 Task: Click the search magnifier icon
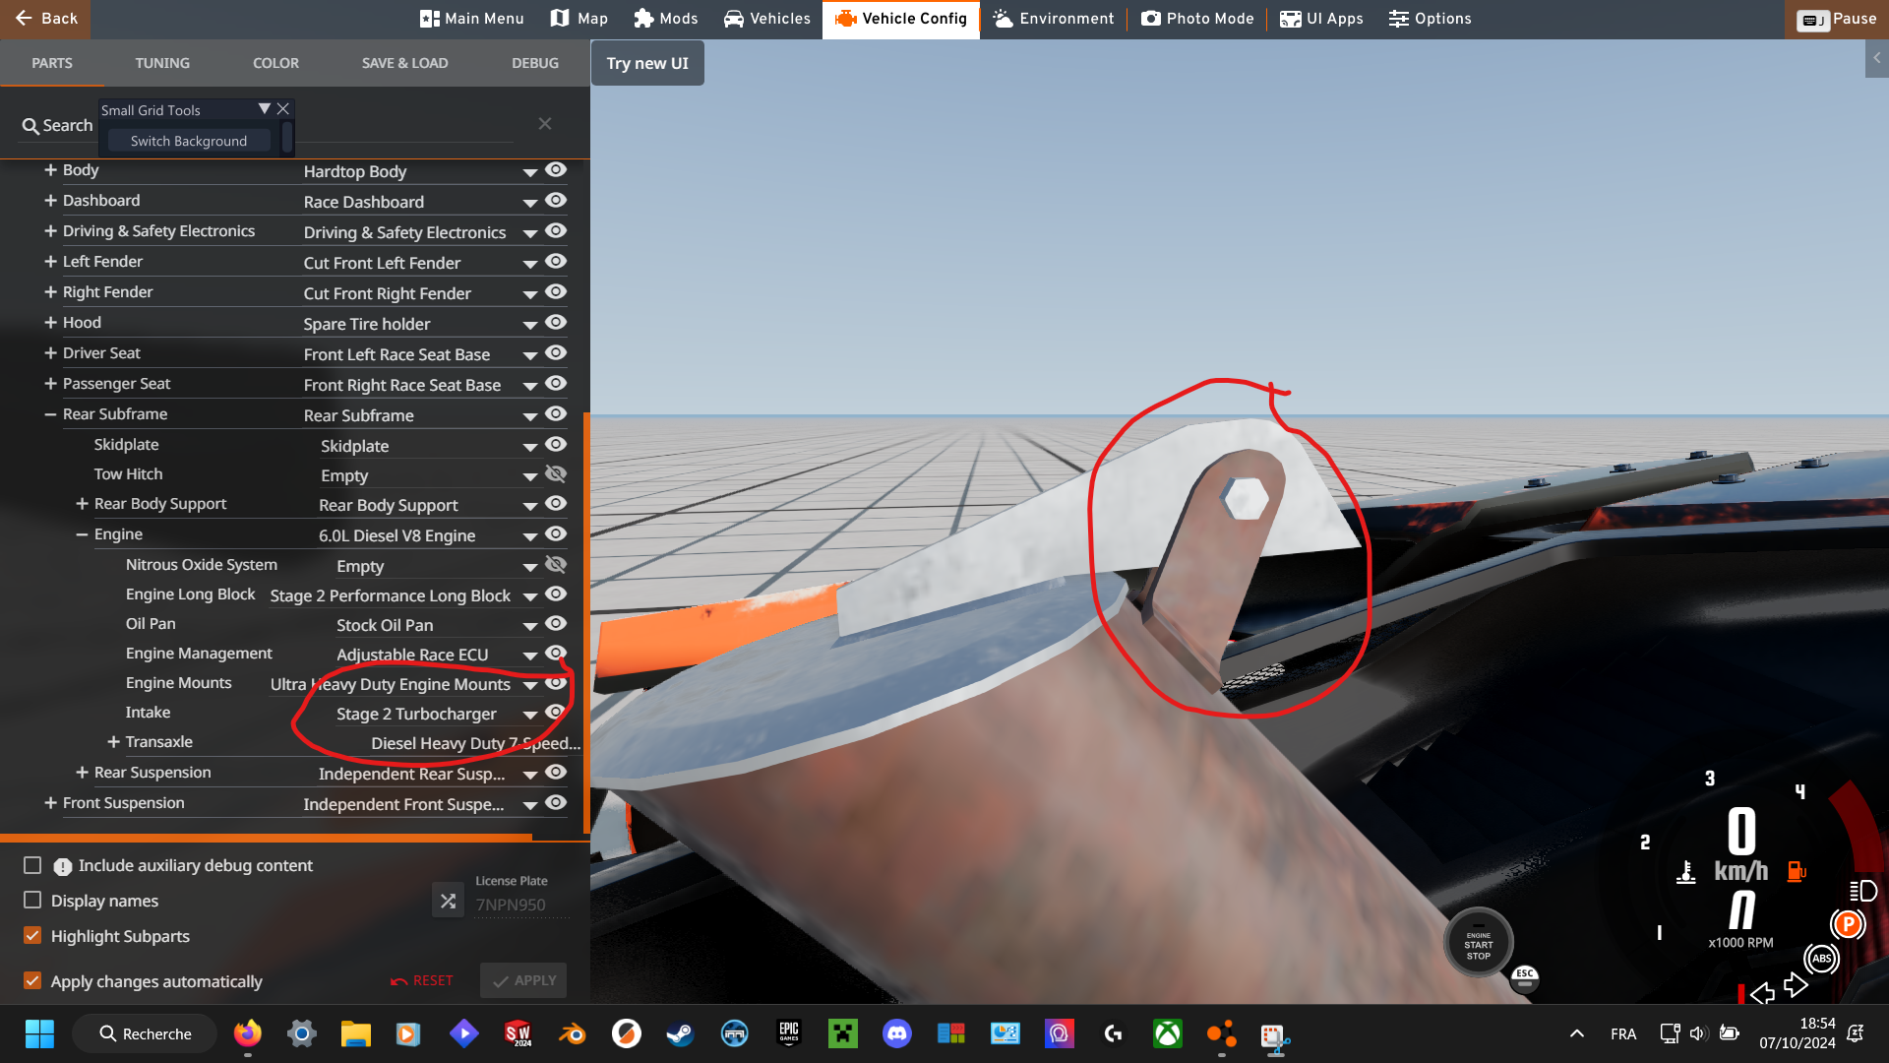click(x=30, y=126)
